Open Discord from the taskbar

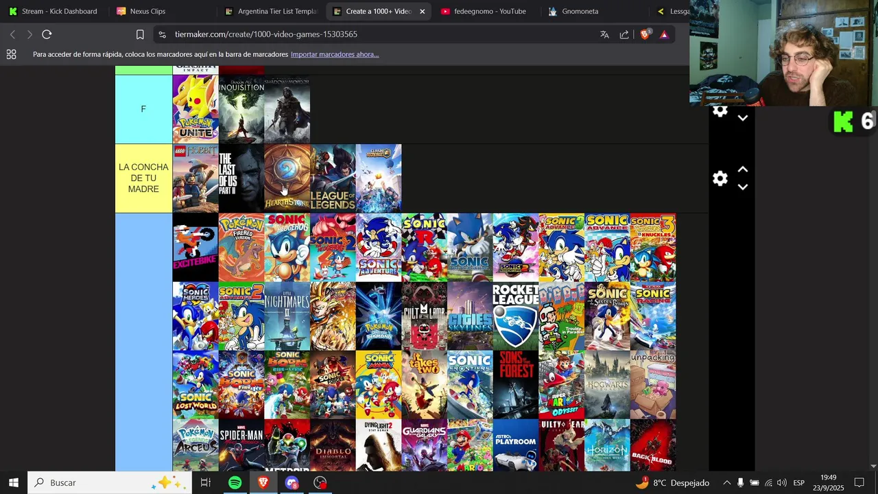(x=292, y=483)
